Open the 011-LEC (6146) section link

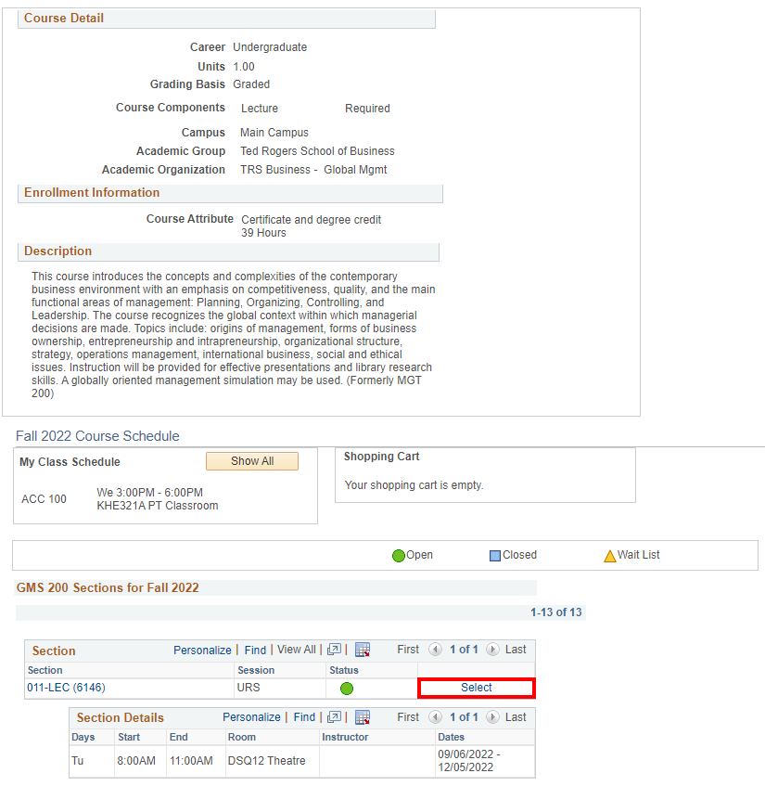pos(66,688)
